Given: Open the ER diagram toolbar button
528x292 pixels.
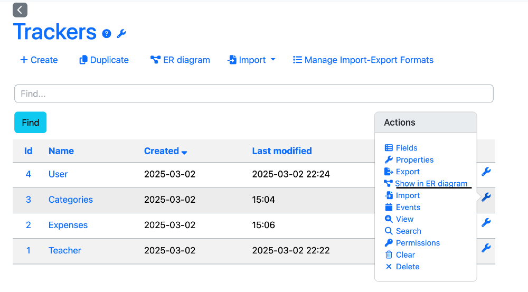Looking at the screenshot, I should click(180, 60).
